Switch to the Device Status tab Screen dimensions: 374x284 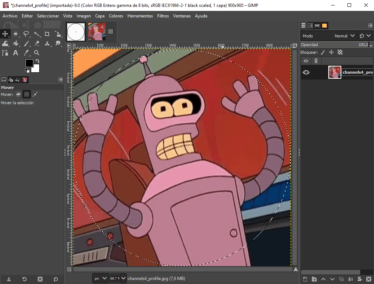(x=11, y=80)
